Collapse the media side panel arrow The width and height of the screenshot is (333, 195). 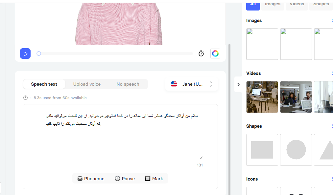click(x=238, y=84)
